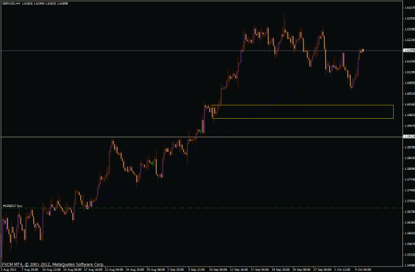This screenshot has height=272, width=415.
Task: Click the "10 Sep 00:00" time axis label
Action: point(218,269)
